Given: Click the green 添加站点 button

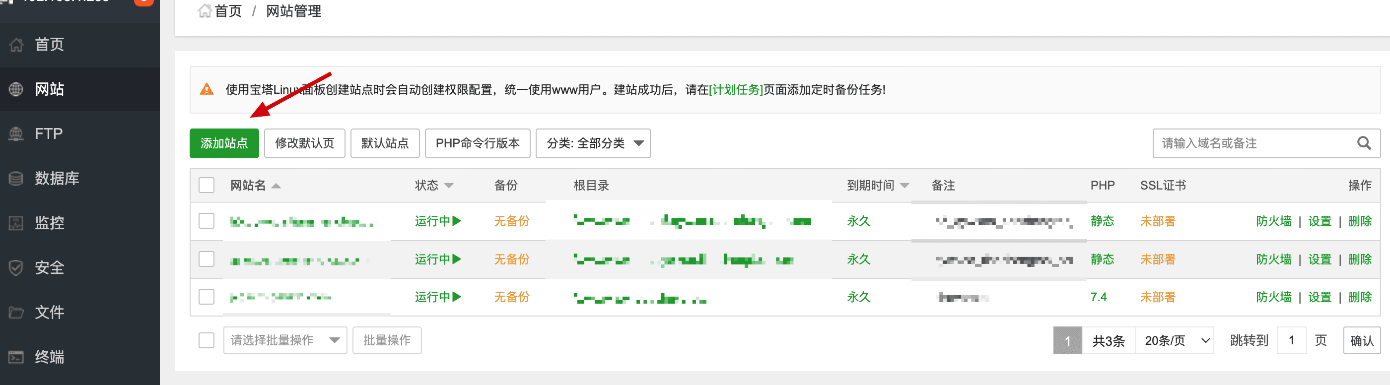Looking at the screenshot, I should 224,143.
